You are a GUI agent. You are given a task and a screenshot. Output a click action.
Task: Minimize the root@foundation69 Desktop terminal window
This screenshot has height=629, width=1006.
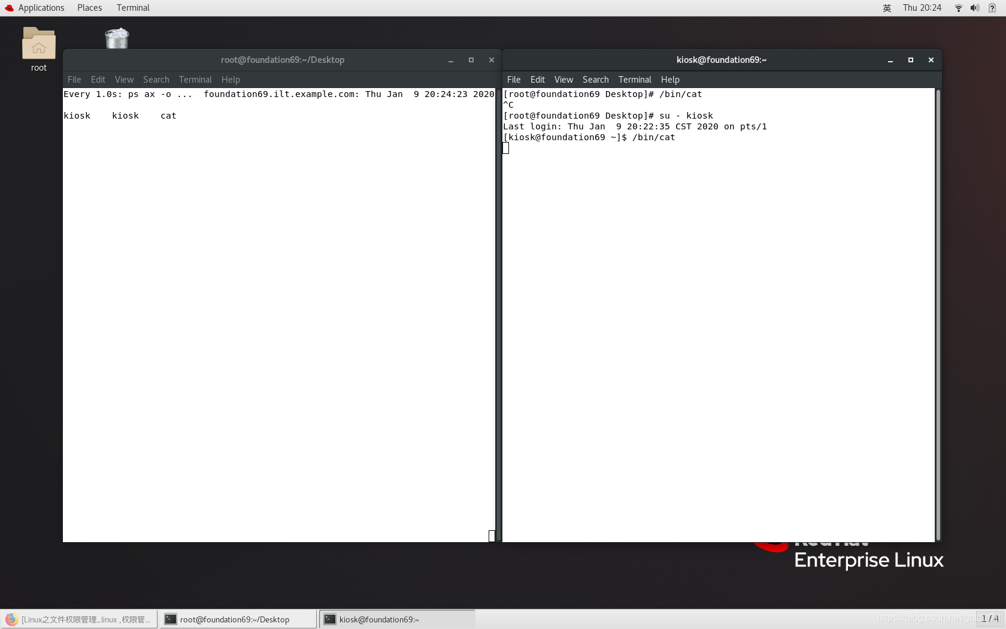click(x=451, y=60)
